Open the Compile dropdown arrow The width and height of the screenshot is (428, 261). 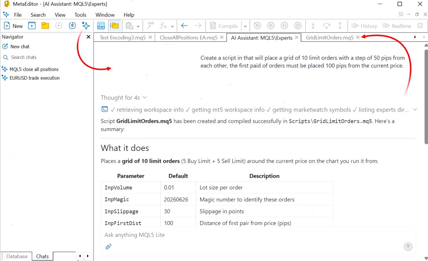245,26
